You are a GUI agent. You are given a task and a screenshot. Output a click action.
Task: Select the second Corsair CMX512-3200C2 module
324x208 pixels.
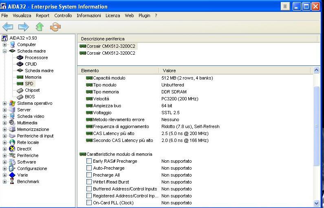coord(108,53)
